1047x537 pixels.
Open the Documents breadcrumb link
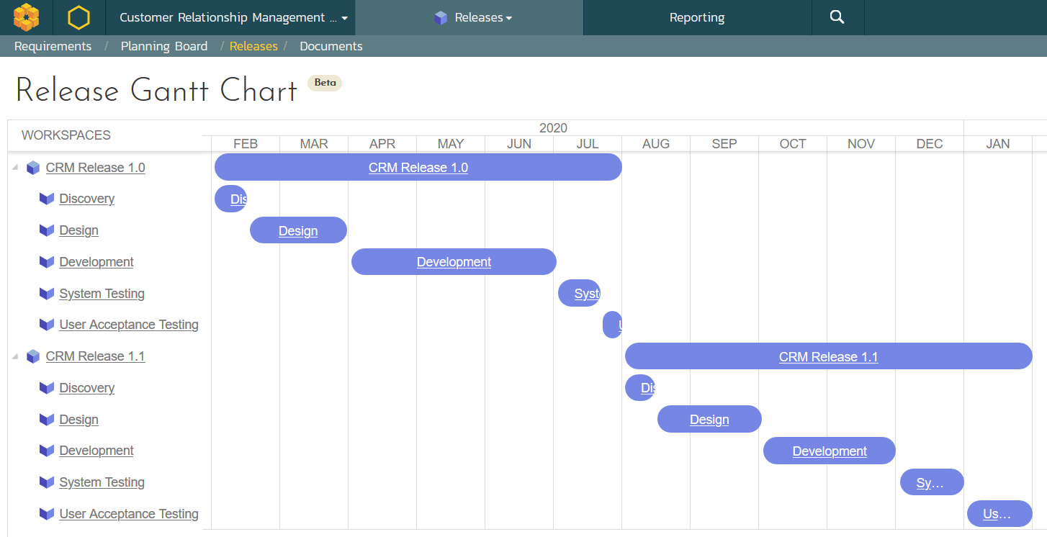click(331, 46)
